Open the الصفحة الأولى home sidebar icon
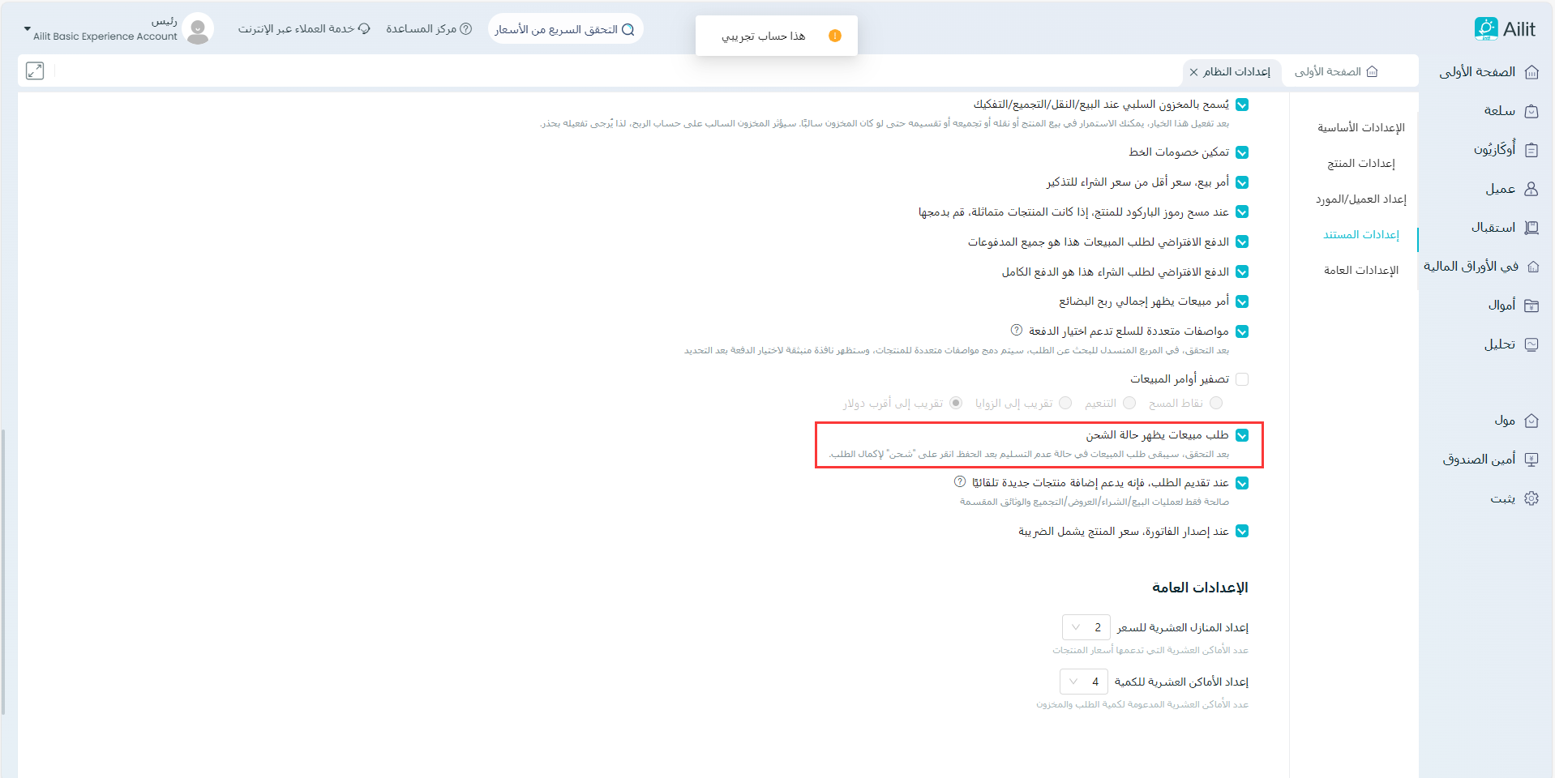The width and height of the screenshot is (1555, 778). pos(1531,72)
